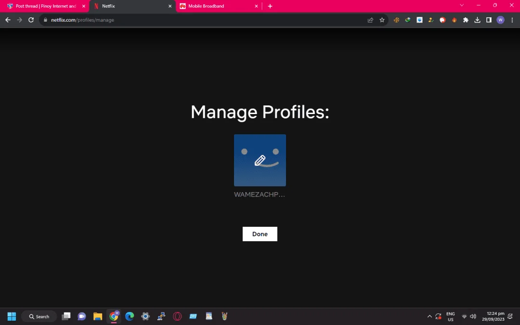This screenshot has height=325, width=520.
Task: Reload the Netflix page
Action: tap(31, 20)
